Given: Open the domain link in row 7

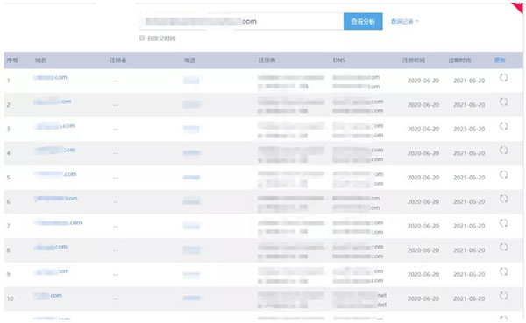Looking at the screenshot, I should (58, 223).
